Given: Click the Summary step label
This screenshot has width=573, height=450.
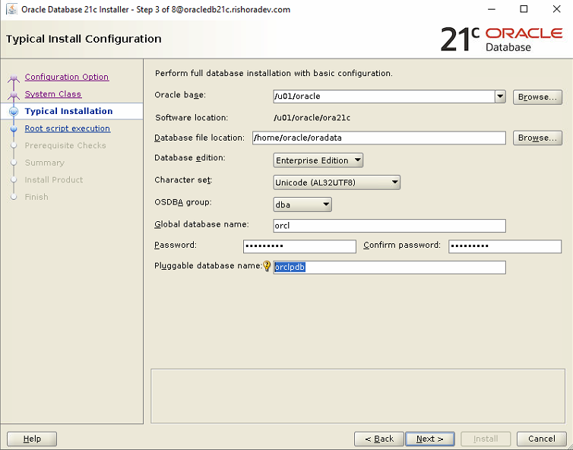Looking at the screenshot, I should point(45,163).
